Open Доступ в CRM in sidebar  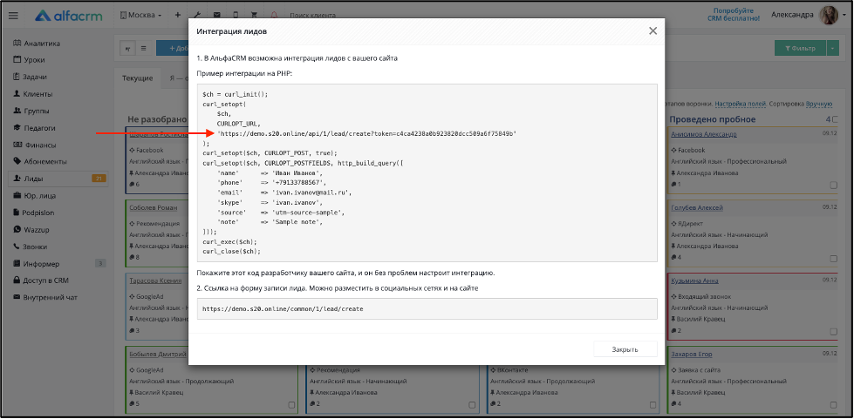[41, 280]
